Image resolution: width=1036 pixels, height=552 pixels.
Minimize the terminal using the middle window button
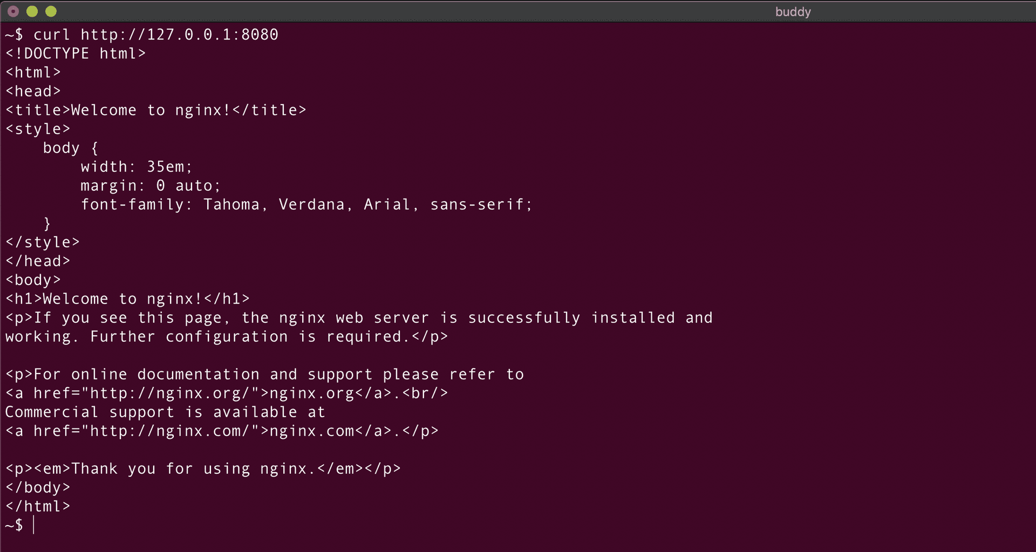point(32,11)
